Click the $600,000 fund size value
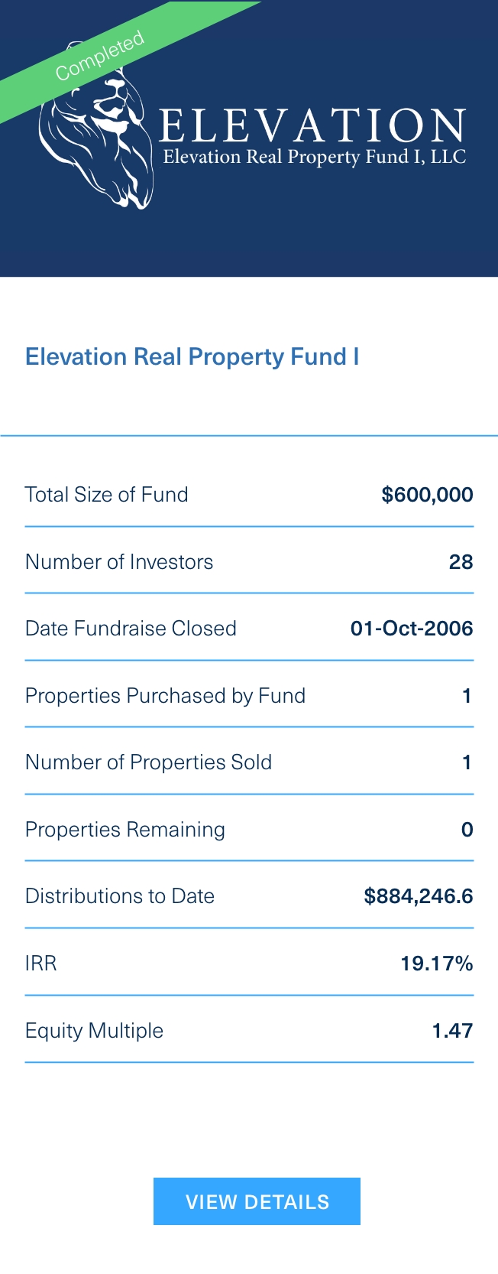The height and width of the screenshot is (1274, 498). (x=427, y=495)
